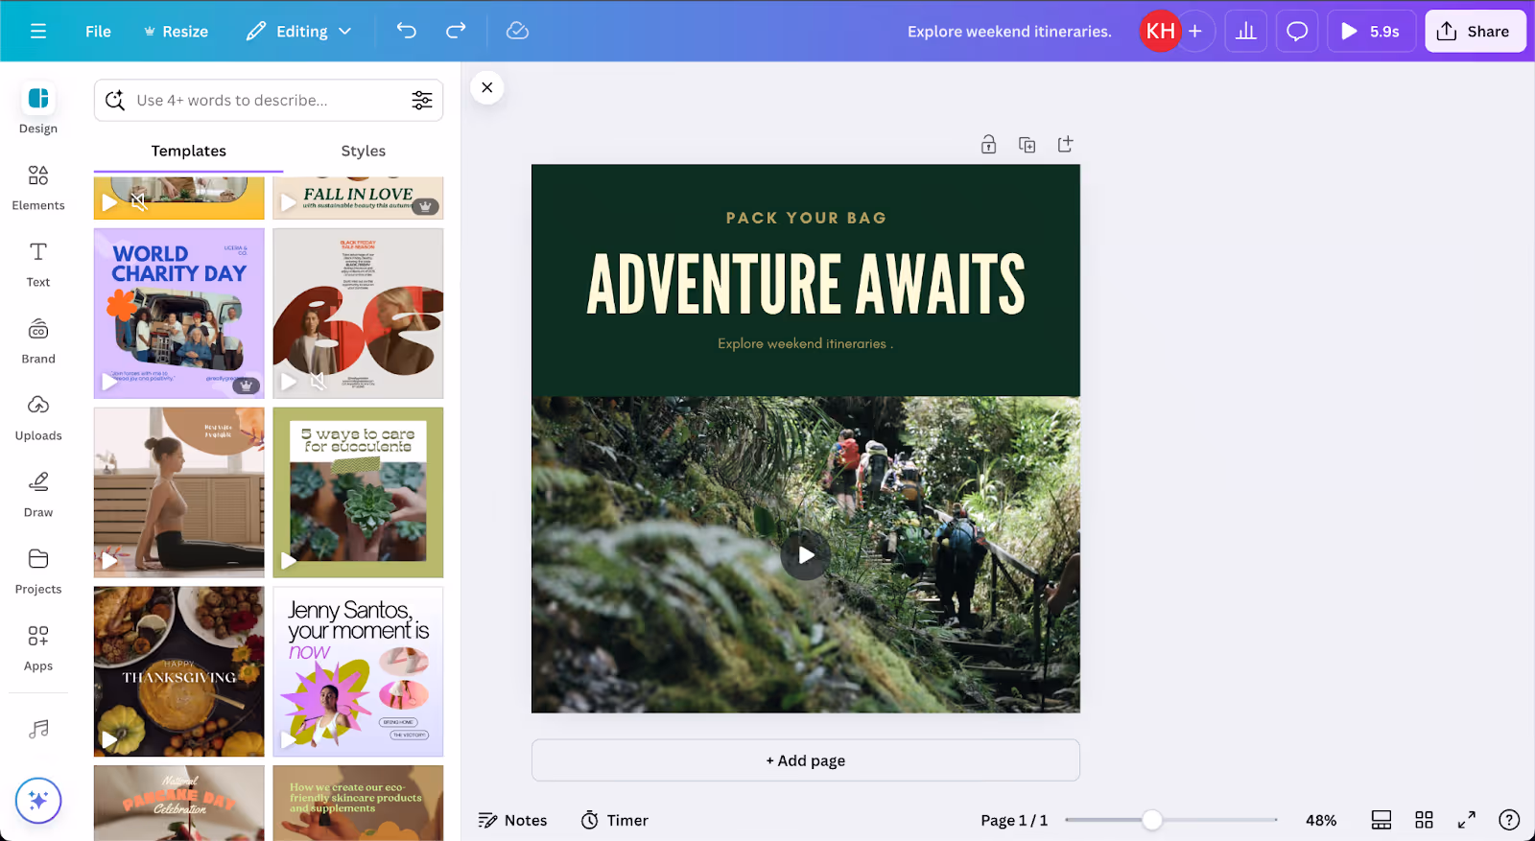Open the Notes panel
Image resolution: width=1535 pixels, height=841 pixels.
[x=513, y=820]
